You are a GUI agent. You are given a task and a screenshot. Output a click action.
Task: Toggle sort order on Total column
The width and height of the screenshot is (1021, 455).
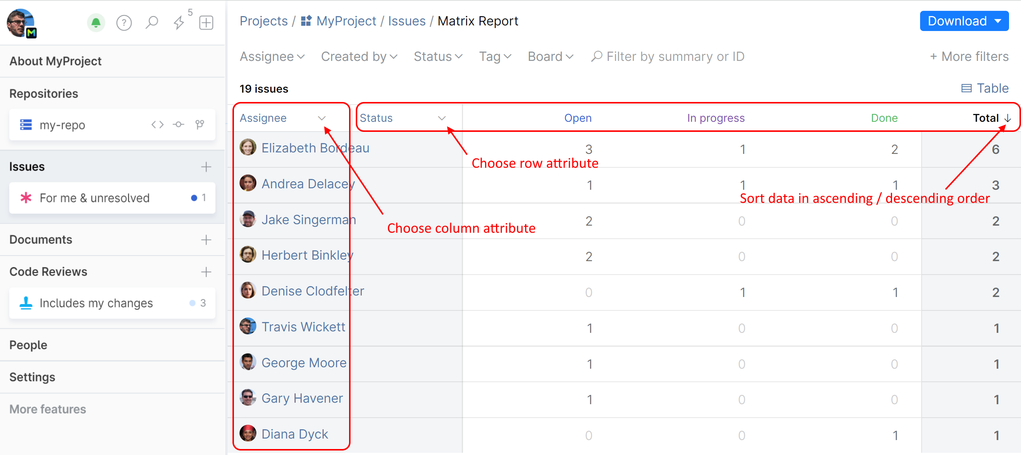(x=992, y=118)
